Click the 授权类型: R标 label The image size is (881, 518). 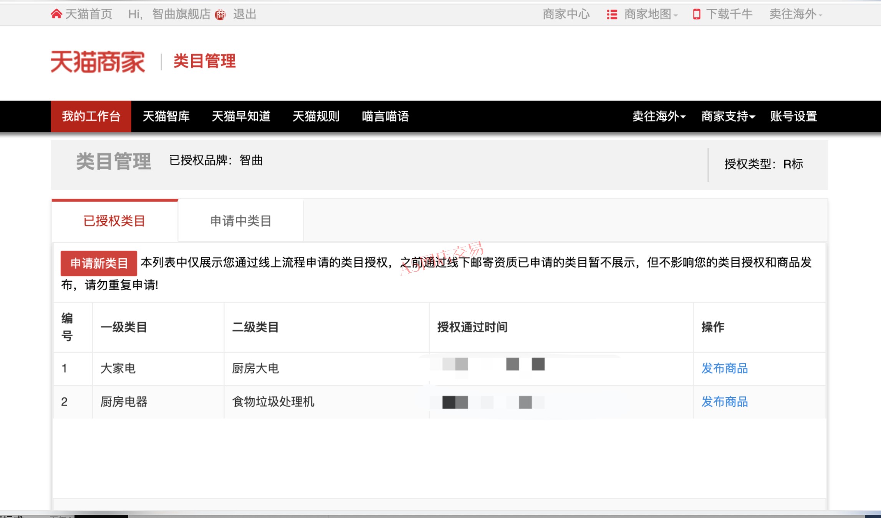pyautogui.click(x=763, y=164)
